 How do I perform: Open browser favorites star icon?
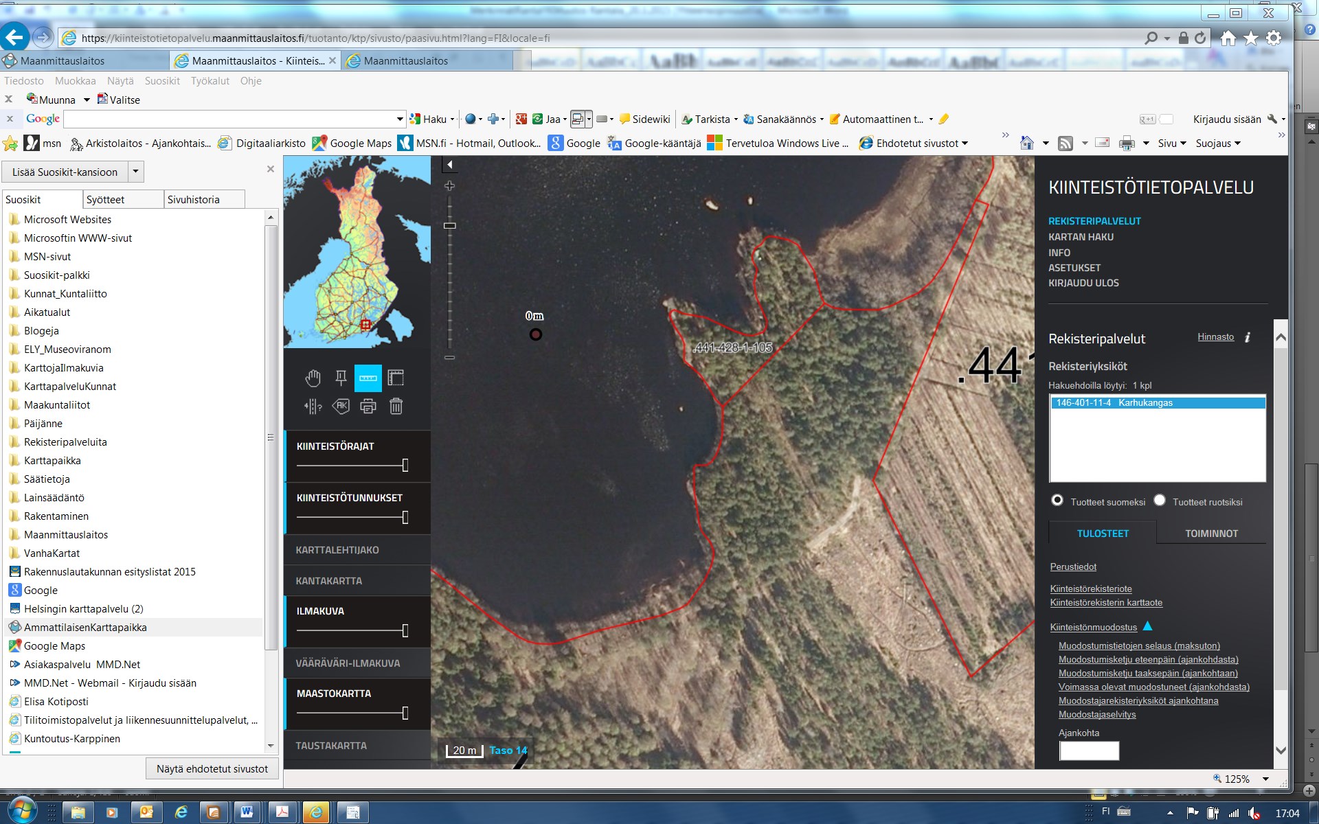[1251, 38]
